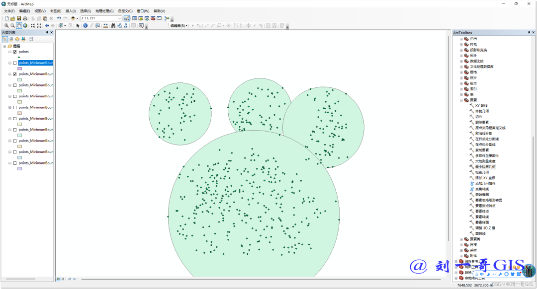Launch ModelBuilder from the toolbar

point(167,18)
